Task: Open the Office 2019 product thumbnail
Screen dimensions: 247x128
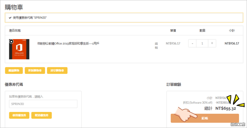Action: (x=19, y=49)
